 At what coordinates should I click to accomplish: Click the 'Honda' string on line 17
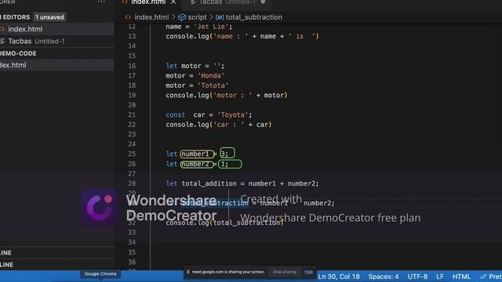(211, 76)
